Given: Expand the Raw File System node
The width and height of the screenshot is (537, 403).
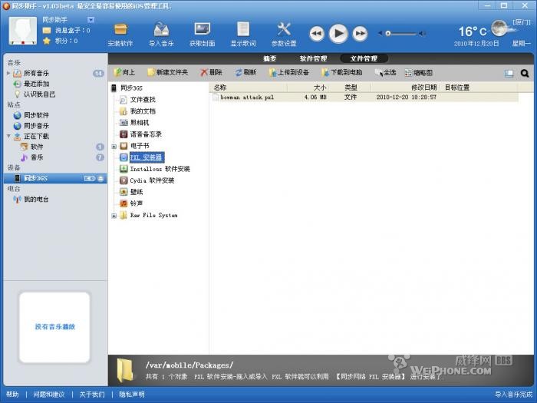Looking at the screenshot, I should coord(114,216).
